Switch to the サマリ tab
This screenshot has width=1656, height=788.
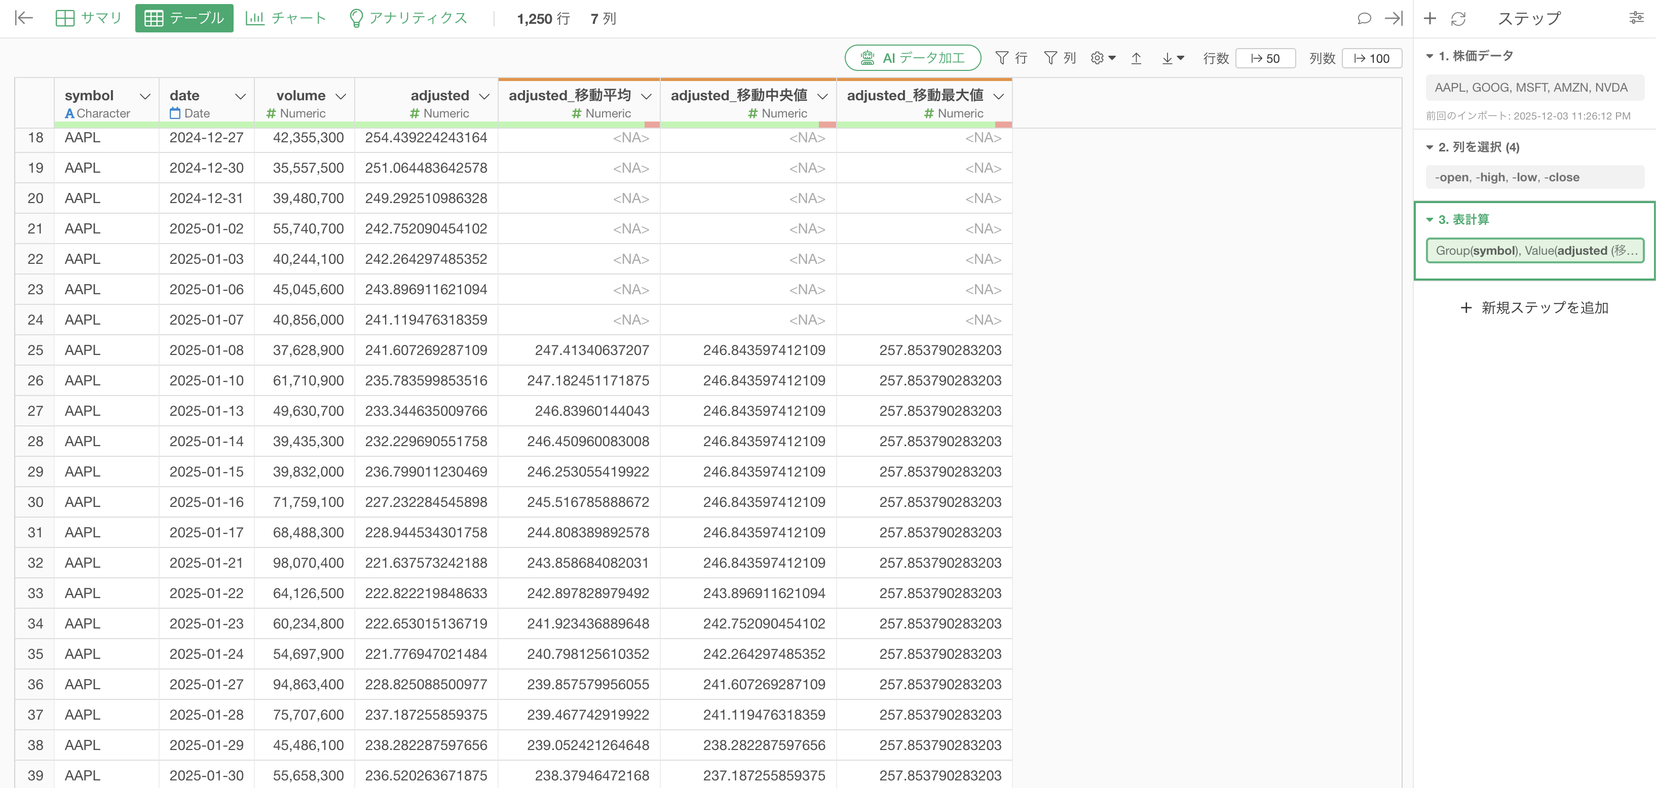(x=89, y=18)
